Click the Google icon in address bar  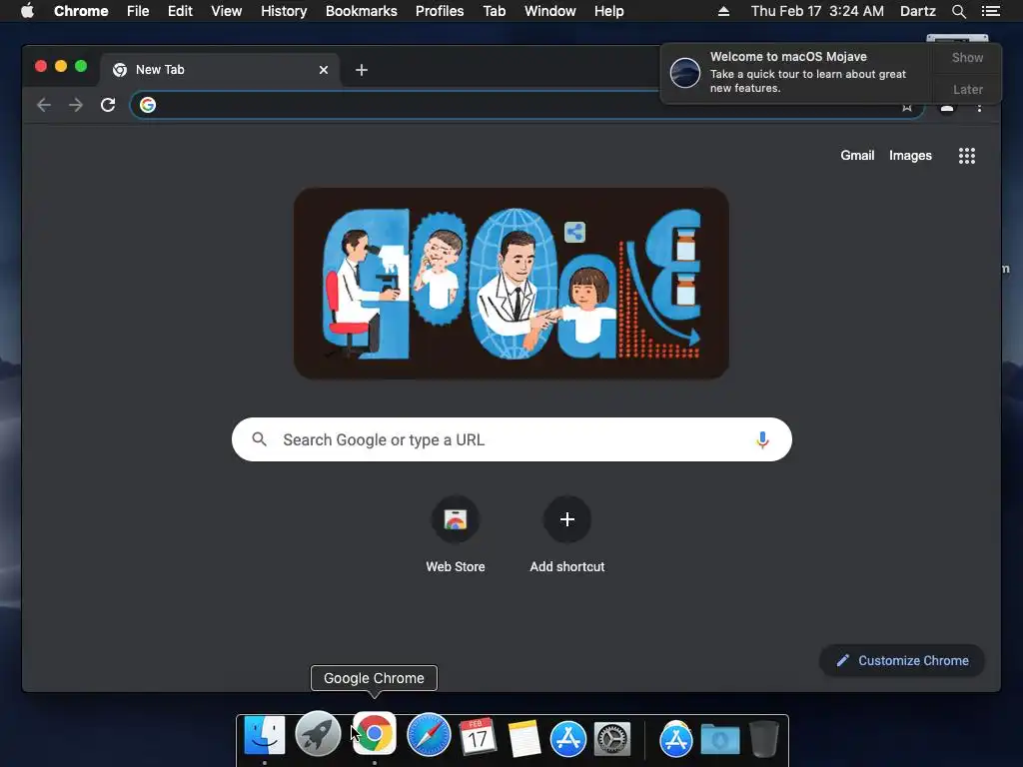[x=148, y=105]
